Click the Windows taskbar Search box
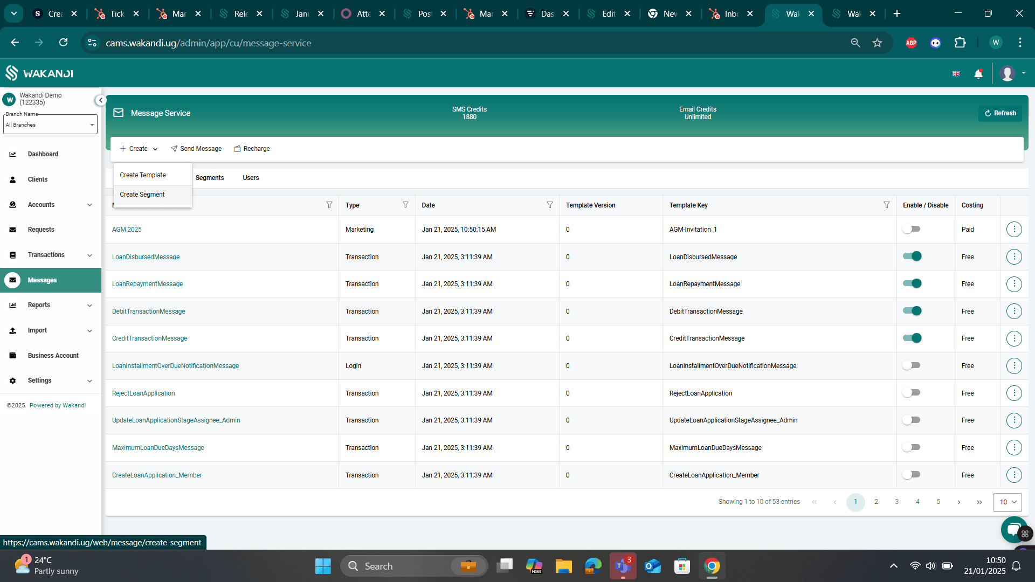The image size is (1035, 582). (414, 566)
